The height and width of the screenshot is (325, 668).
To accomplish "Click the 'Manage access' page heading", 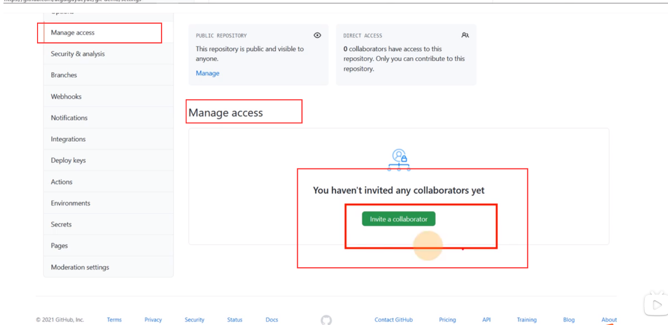I will click(x=226, y=113).
